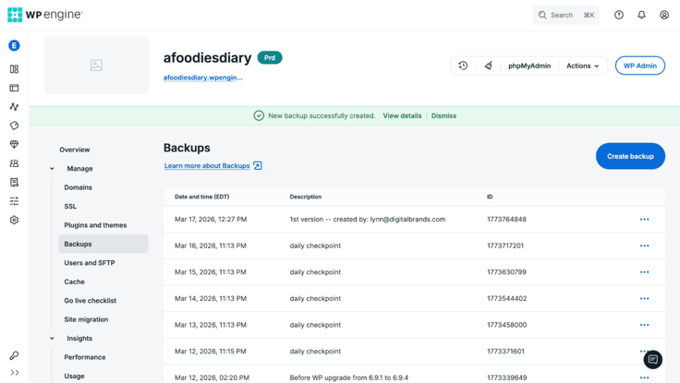
Task: Open Users and SFTP menu item
Action: pos(90,262)
